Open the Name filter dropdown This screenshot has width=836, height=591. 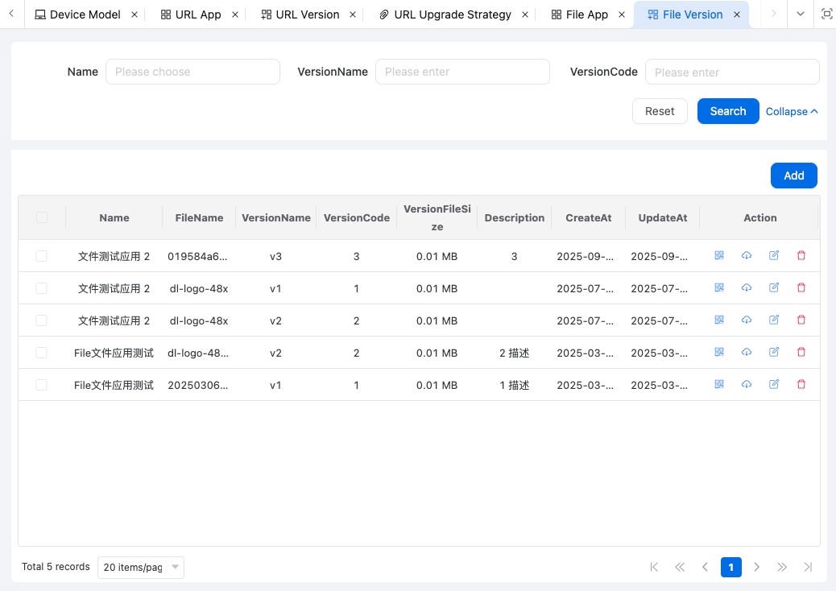[192, 72]
